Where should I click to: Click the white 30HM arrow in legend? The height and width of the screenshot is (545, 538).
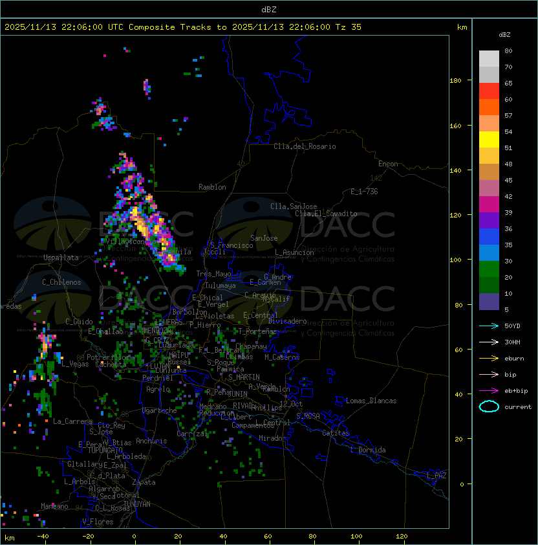tap(489, 342)
